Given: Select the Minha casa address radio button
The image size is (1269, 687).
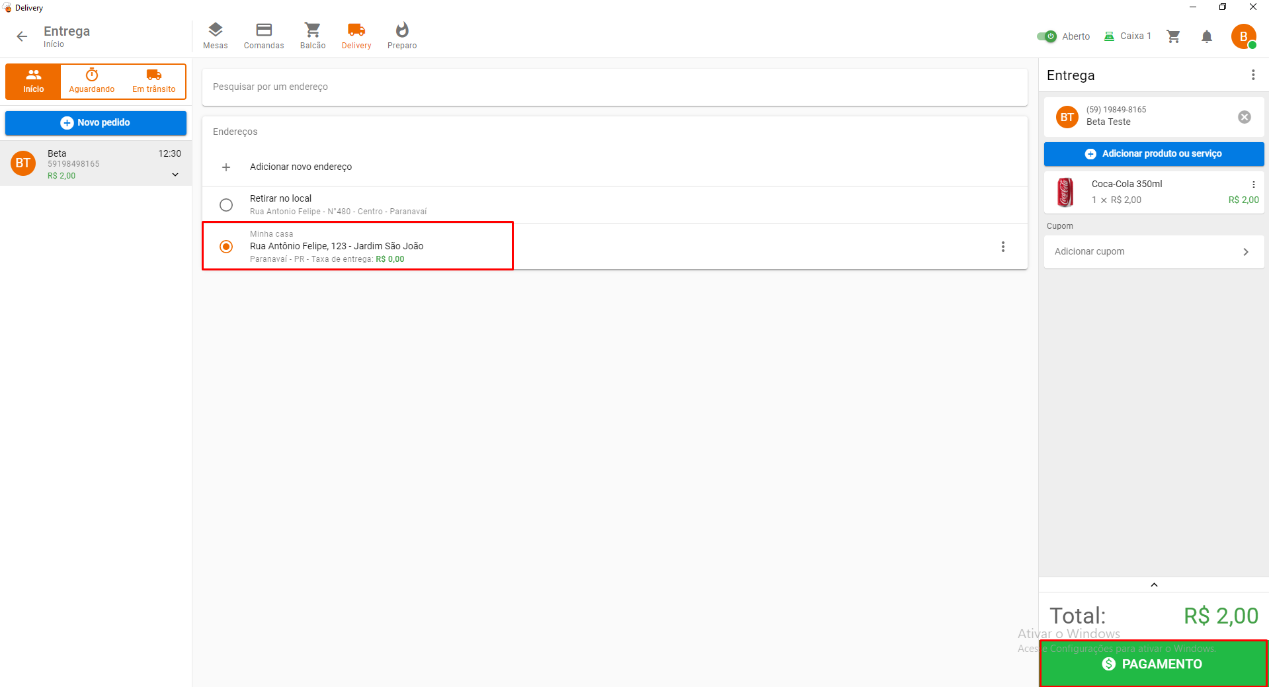Looking at the screenshot, I should pyautogui.click(x=226, y=247).
